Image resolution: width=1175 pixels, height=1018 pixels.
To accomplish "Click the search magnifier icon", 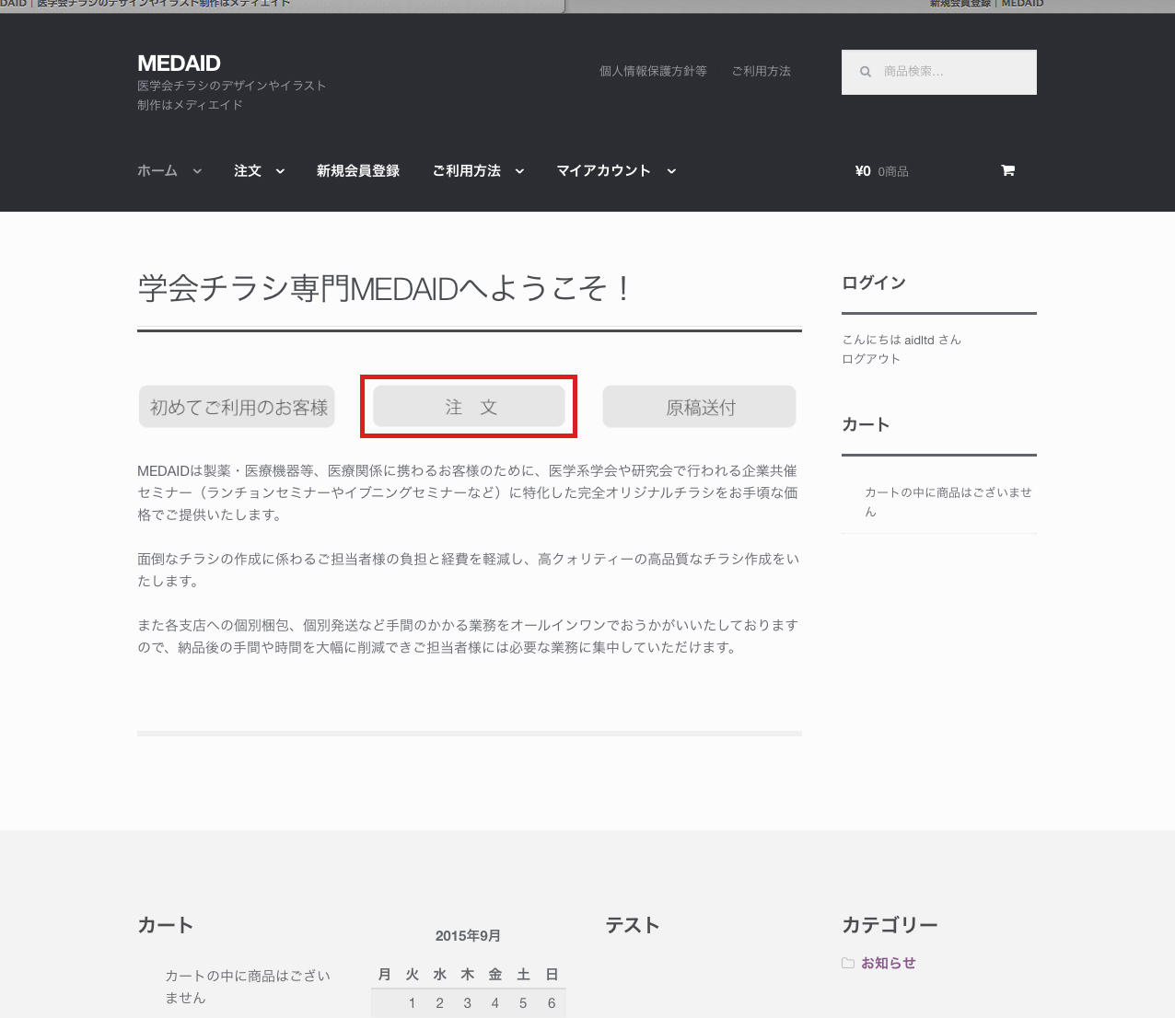I will (866, 72).
